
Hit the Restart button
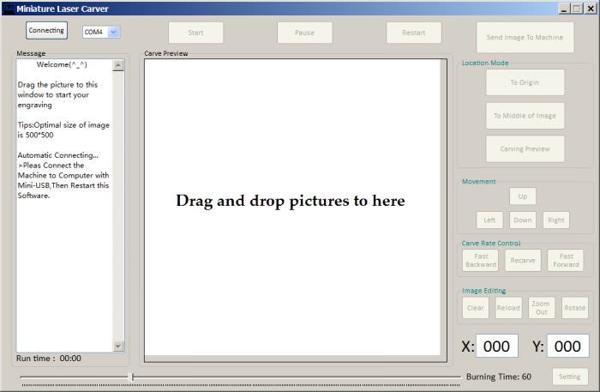414,33
